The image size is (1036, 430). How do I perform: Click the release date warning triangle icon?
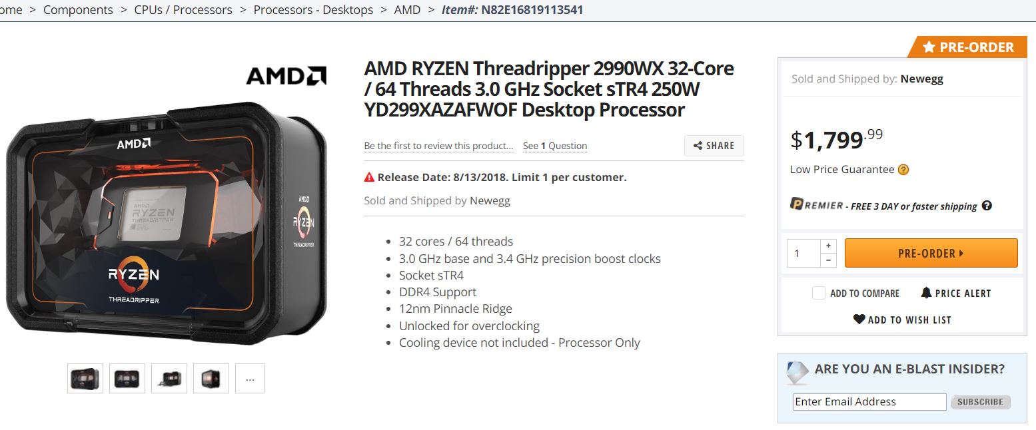click(369, 177)
